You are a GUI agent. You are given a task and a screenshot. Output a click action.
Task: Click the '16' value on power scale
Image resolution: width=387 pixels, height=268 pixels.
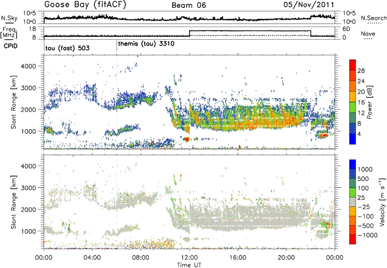coord(361,103)
